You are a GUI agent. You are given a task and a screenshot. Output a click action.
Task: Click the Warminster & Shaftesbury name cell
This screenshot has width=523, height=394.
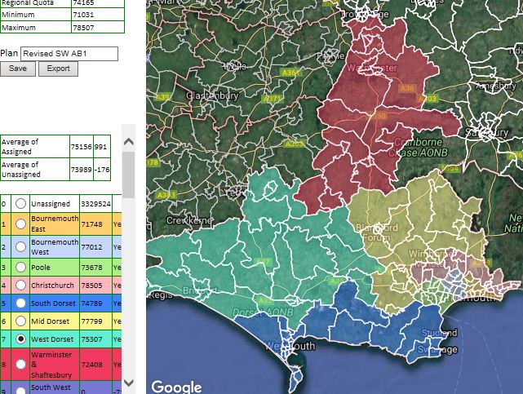click(55, 365)
